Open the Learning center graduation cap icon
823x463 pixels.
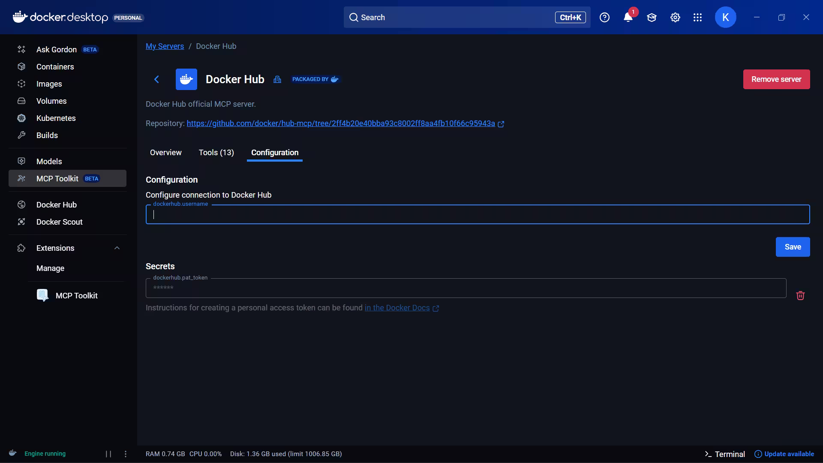coord(652,18)
